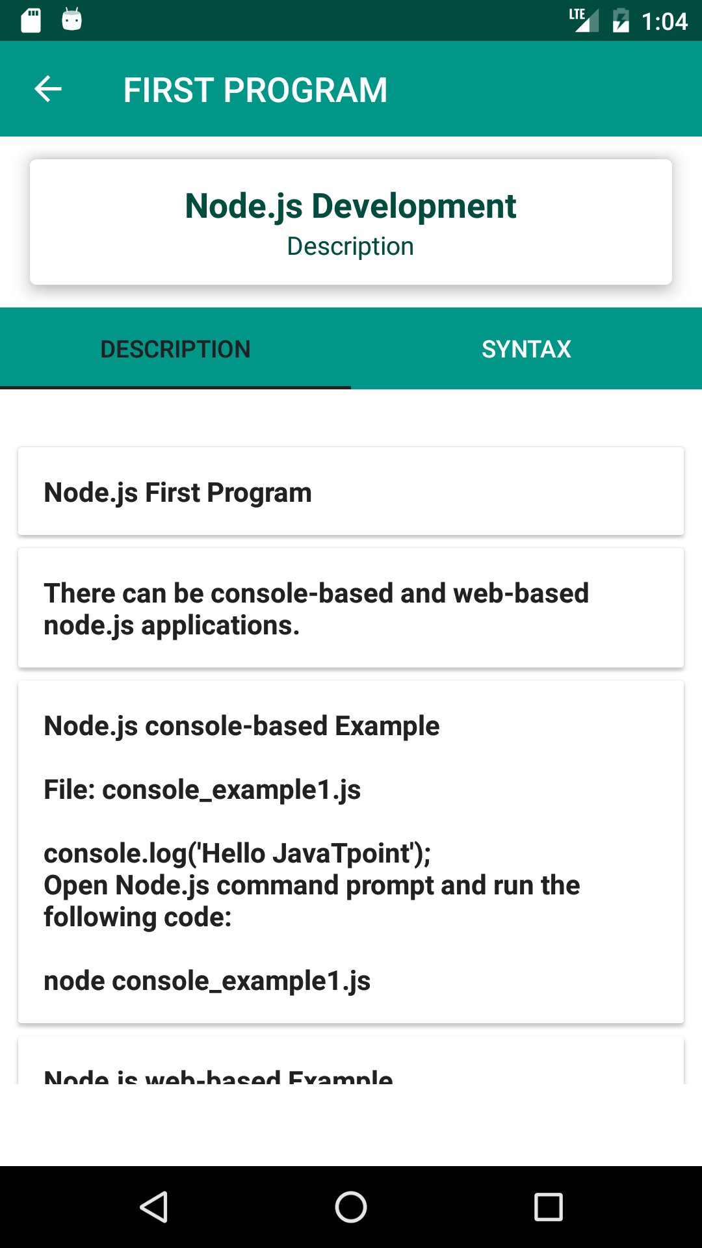Tap the Android debug notification icon
The image size is (702, 1248).
click(71, 20)
